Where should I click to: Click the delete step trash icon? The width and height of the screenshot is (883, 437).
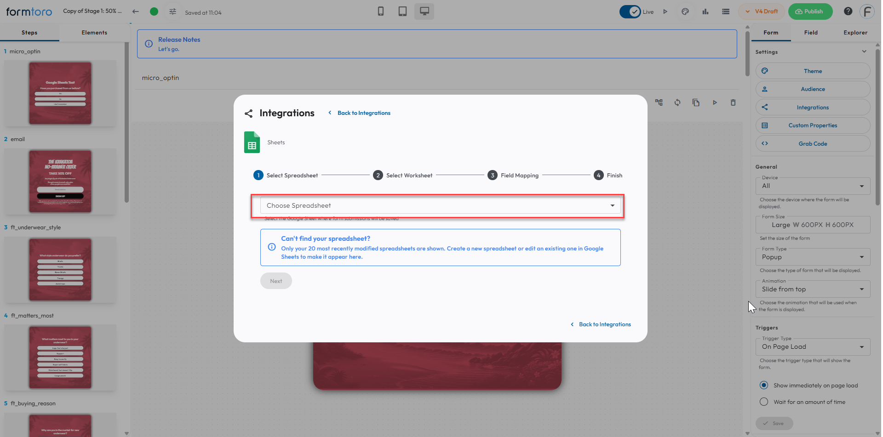click(x=733, y=102)
